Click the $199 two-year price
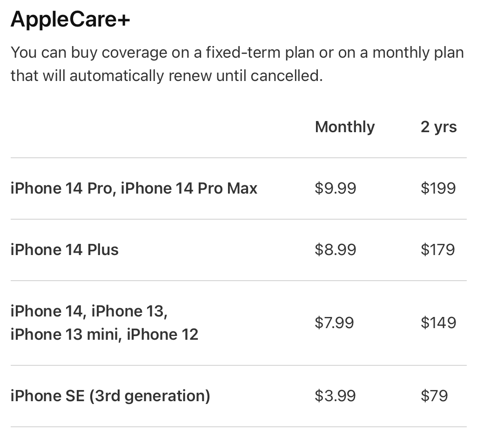 pyautogui.click(x=438, y=188)
